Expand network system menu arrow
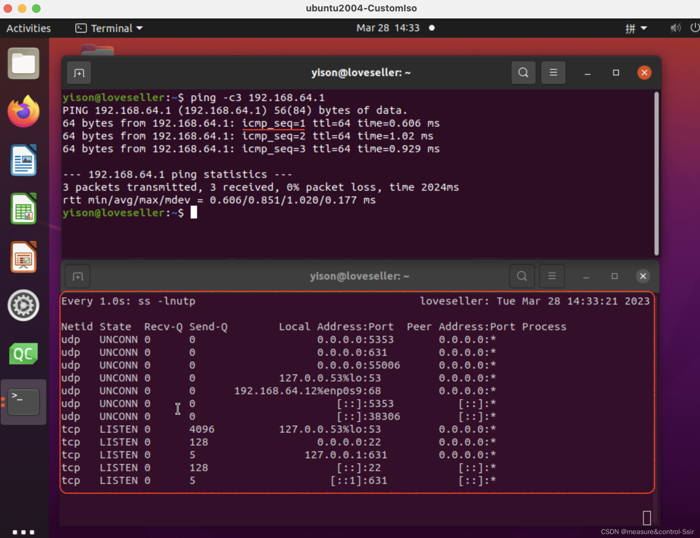Viewport: 700px width, 538px height. point(644,28)
